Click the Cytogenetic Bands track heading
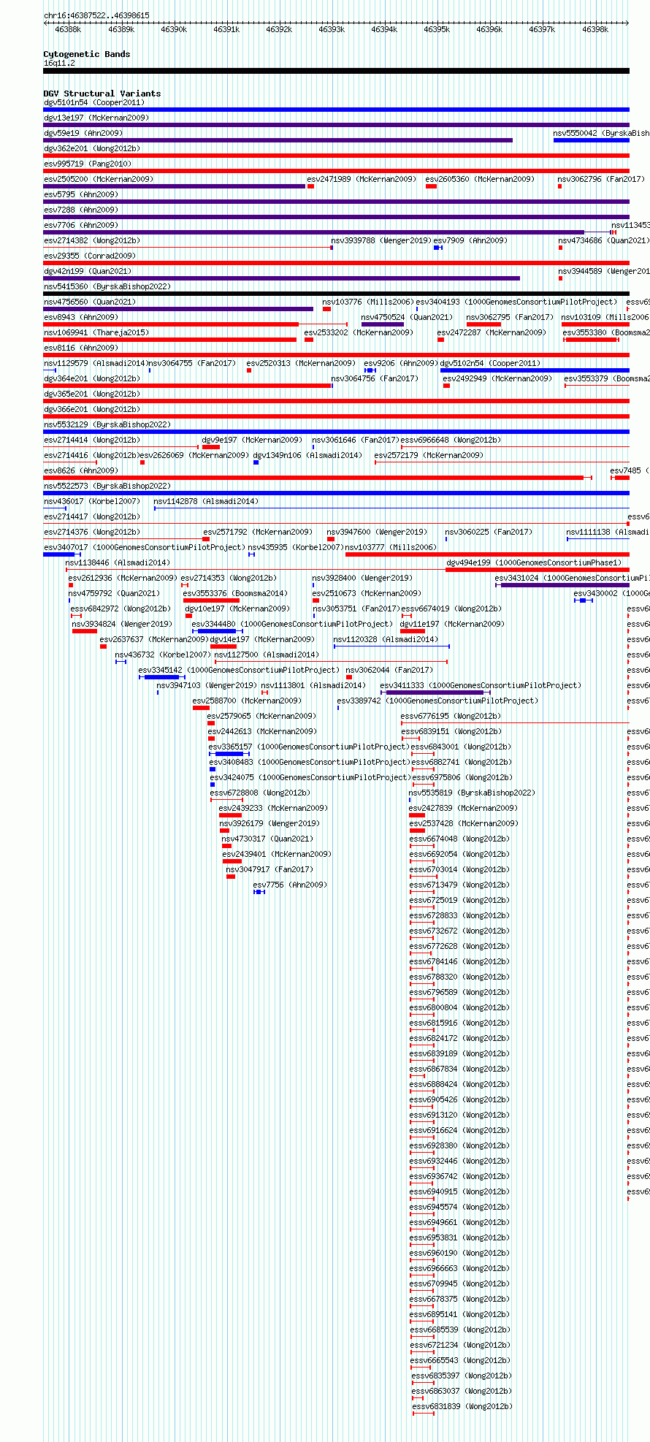Screen dimensions: 650x1442 [87, 54]
